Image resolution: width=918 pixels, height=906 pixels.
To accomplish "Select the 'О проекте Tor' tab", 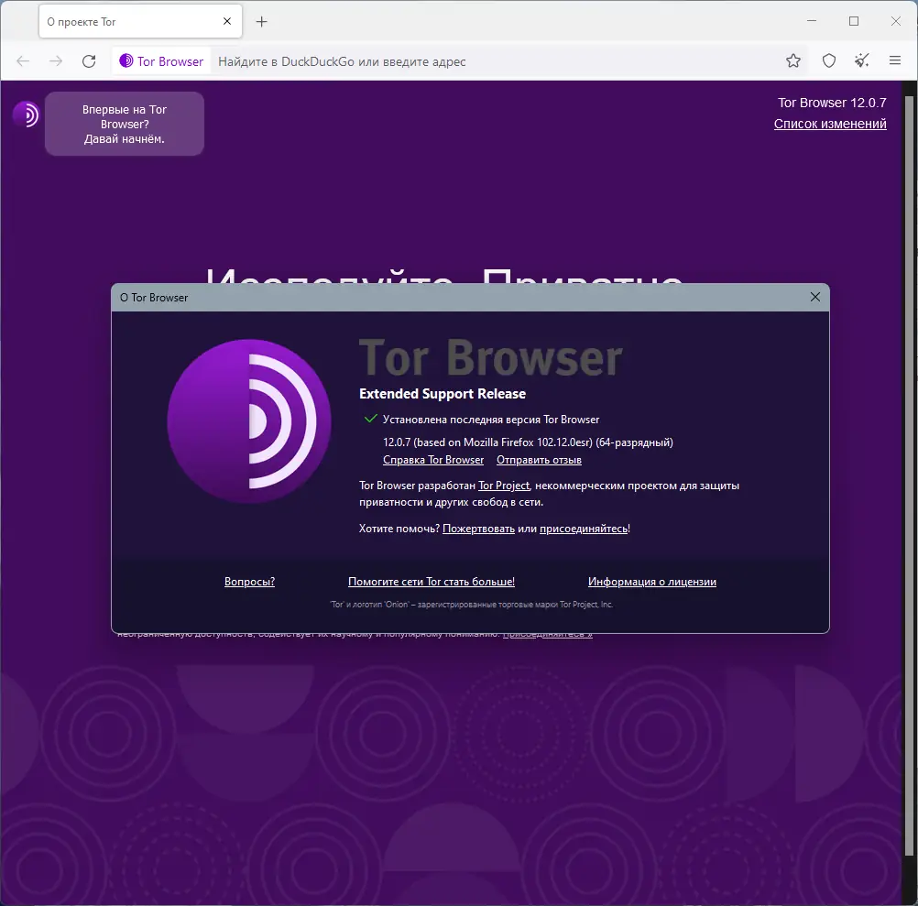I will click(140, 22).
